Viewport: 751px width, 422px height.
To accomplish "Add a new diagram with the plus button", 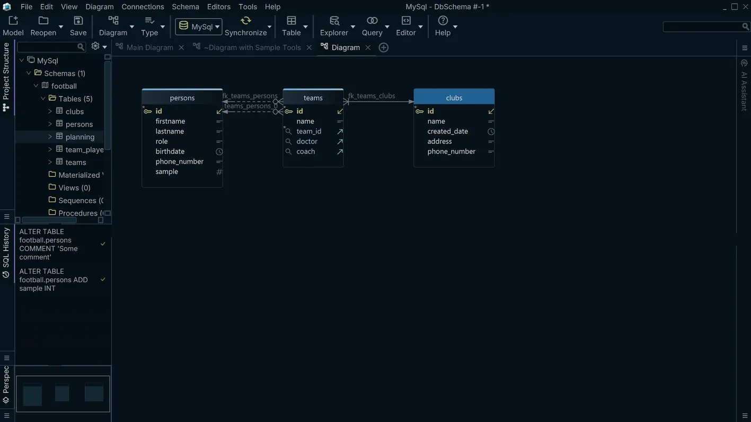I will (382, 47).
